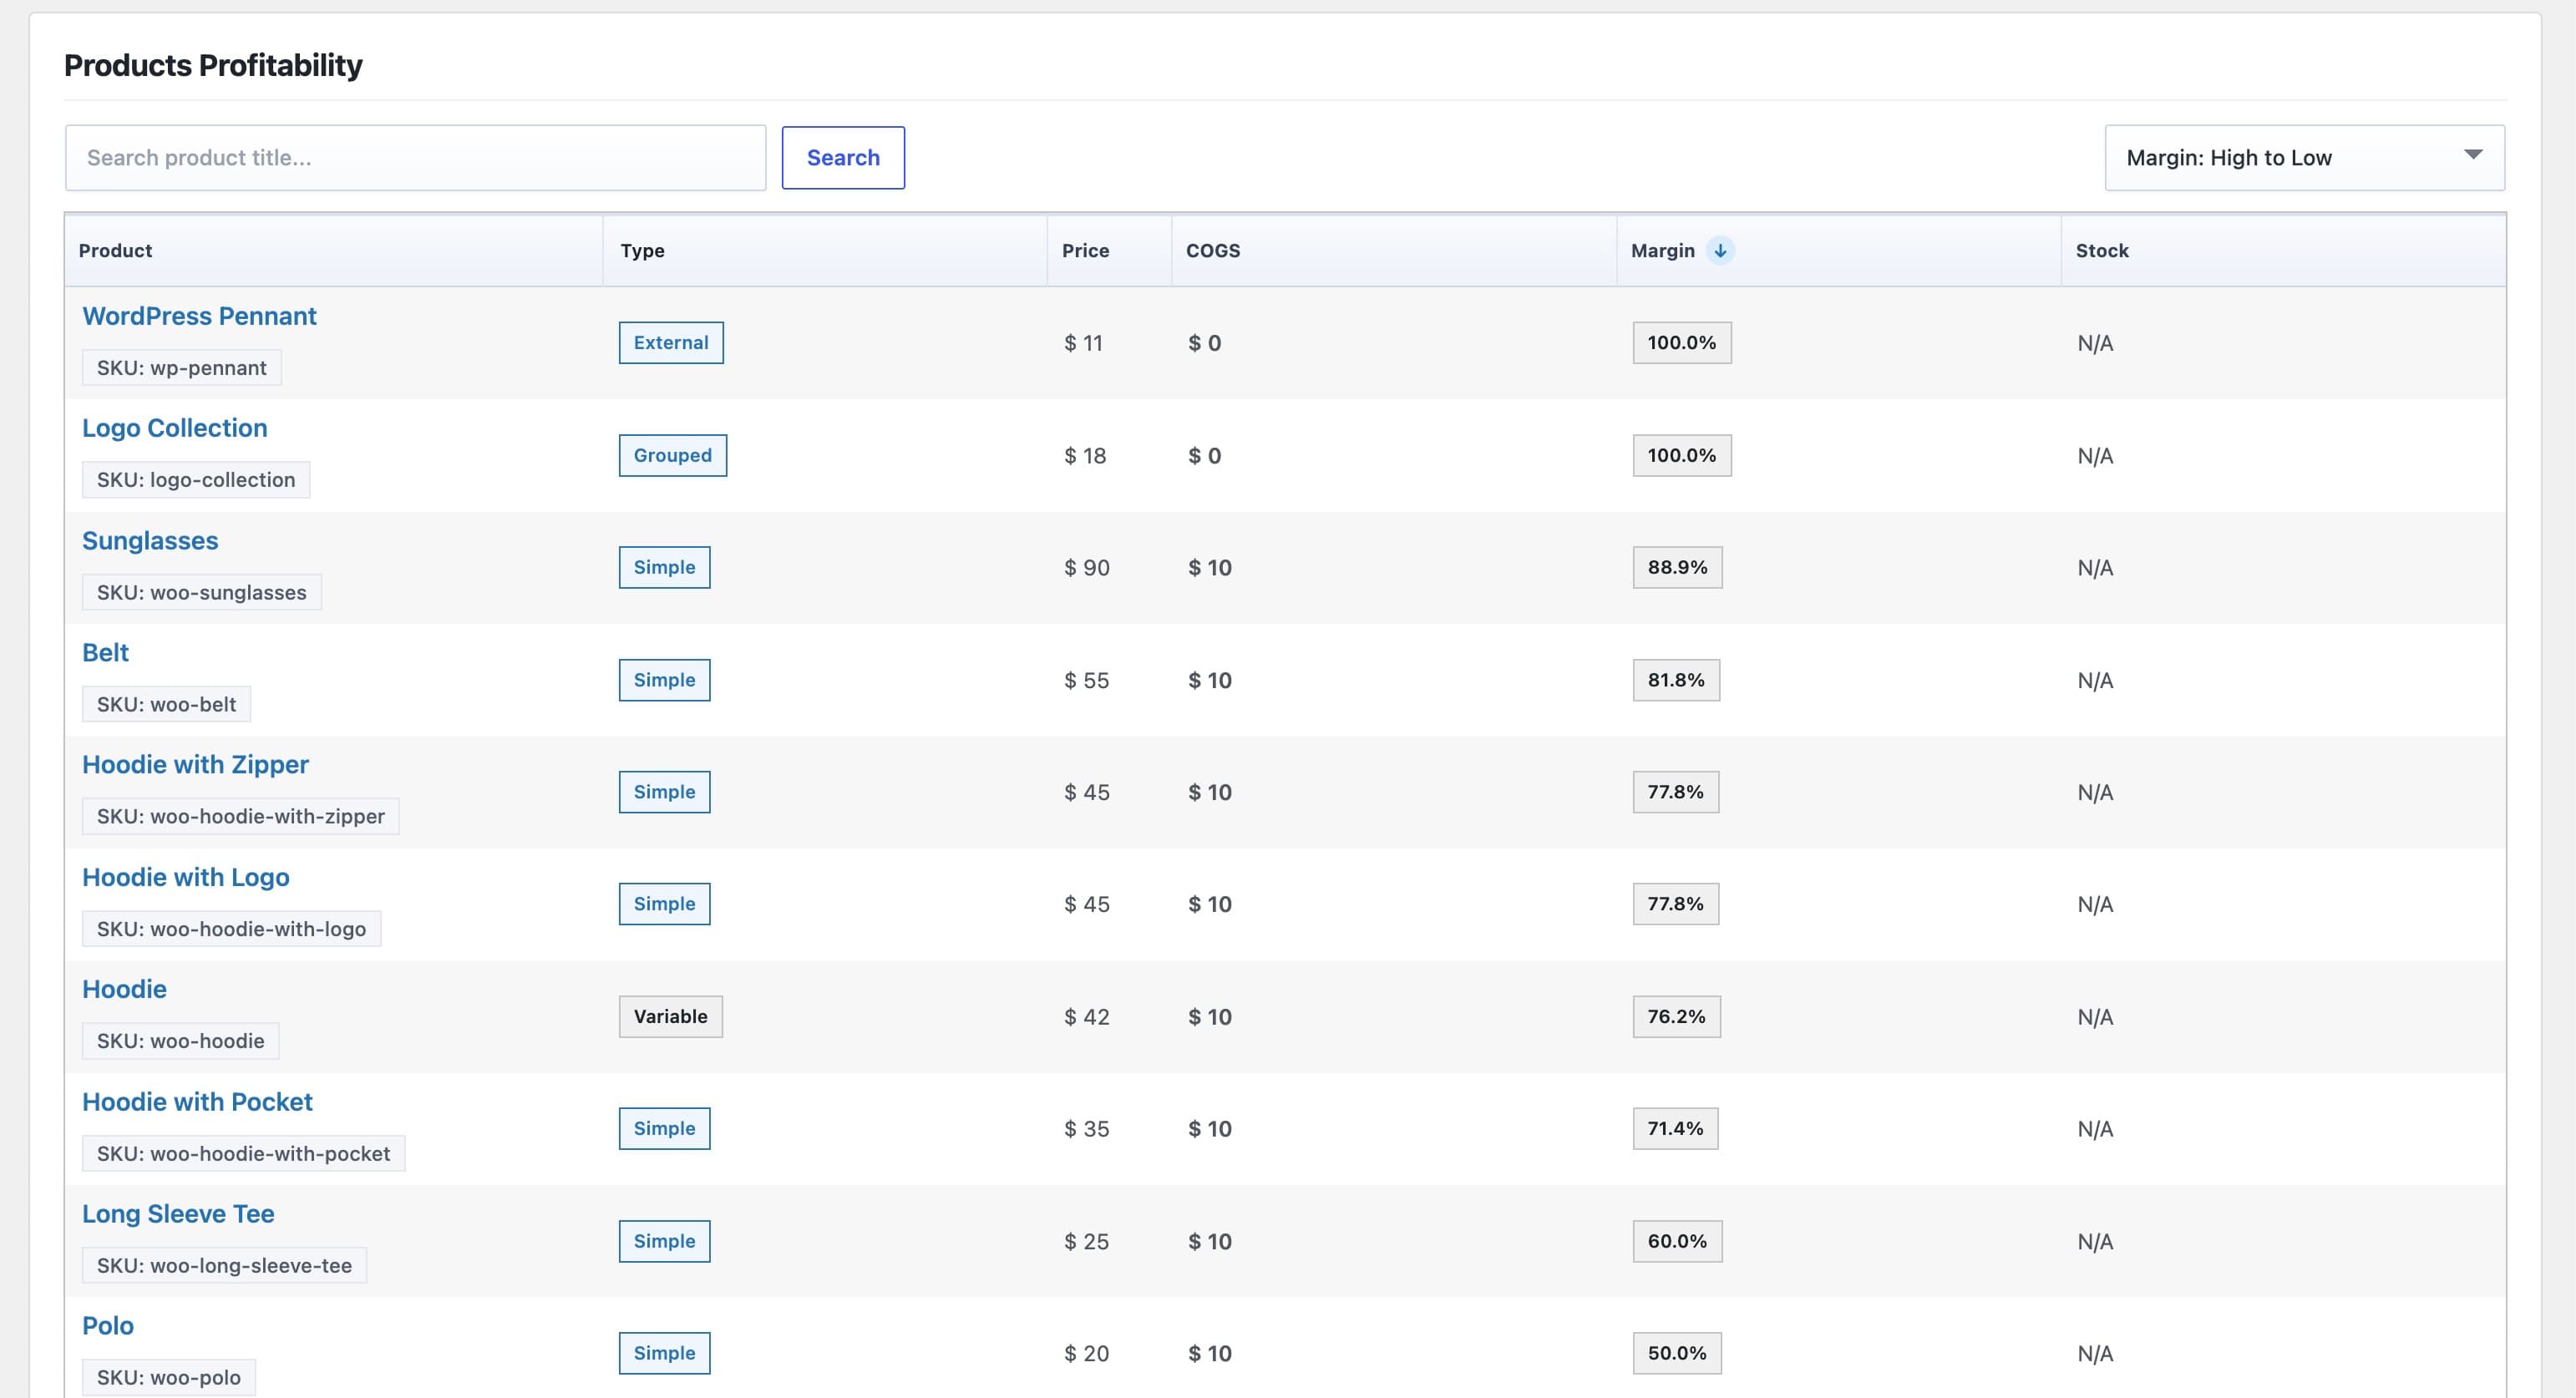Open the Hoodie with Logo link
Screen dimensions: 2576x1398
tap(186, 877)
